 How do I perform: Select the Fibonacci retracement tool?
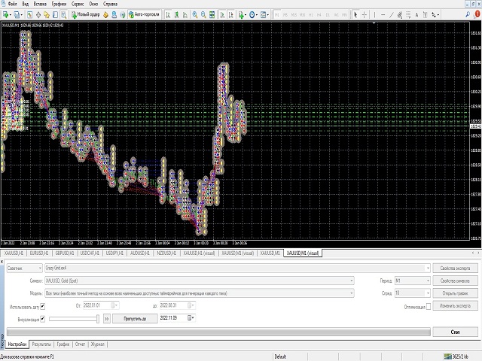[408, 14]
